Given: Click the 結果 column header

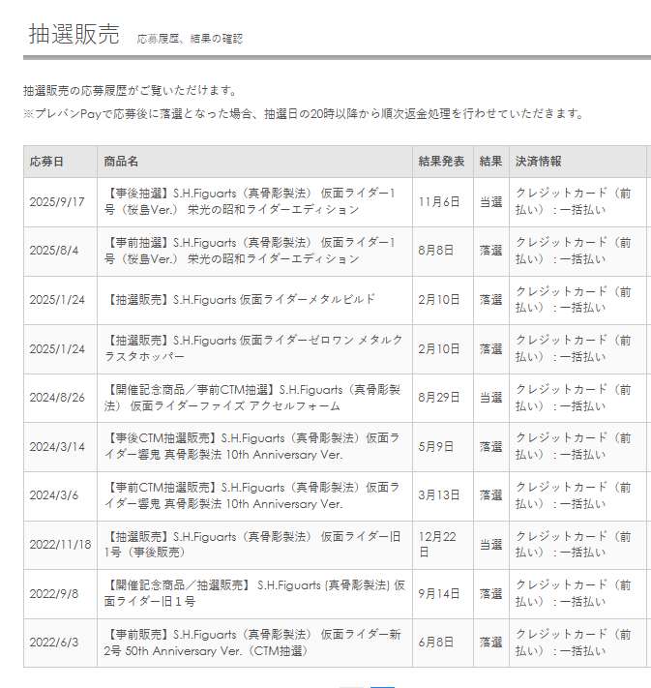Looking at the screenshot, I should [x=490, y=162].
